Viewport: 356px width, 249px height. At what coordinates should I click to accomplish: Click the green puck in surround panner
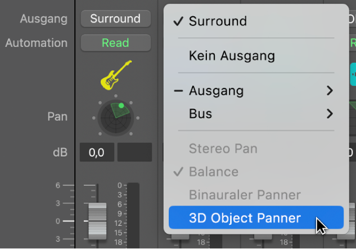pyautogui.click(x=121, y=105)
